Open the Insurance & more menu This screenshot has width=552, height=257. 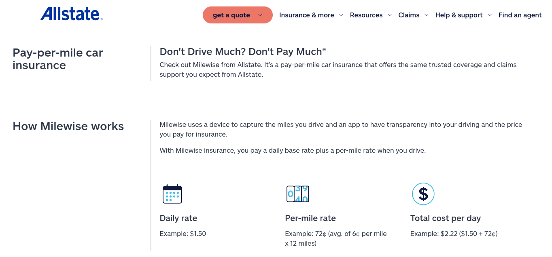tap(306, 15)
